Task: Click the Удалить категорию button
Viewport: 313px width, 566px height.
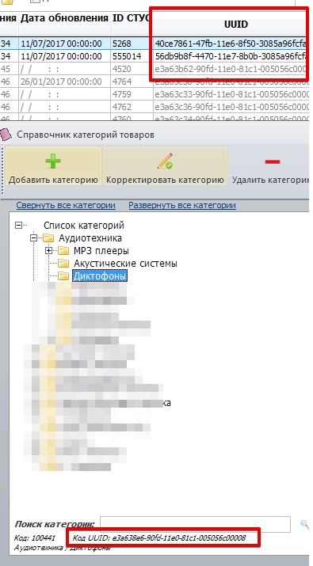Action: pyautogui.click(x=270, y=166)
